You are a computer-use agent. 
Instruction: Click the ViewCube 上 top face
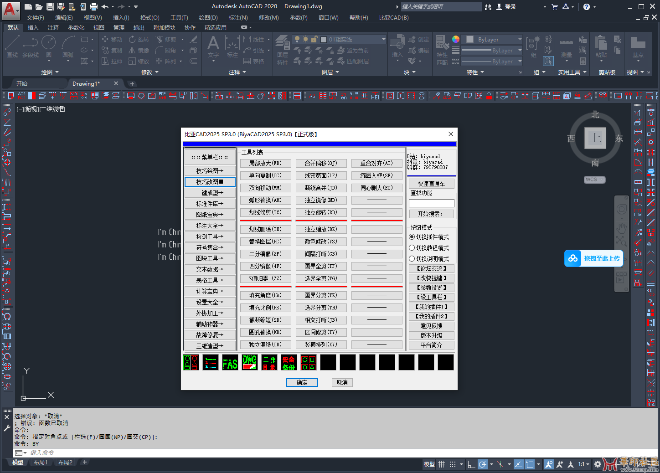click(595, 138)
